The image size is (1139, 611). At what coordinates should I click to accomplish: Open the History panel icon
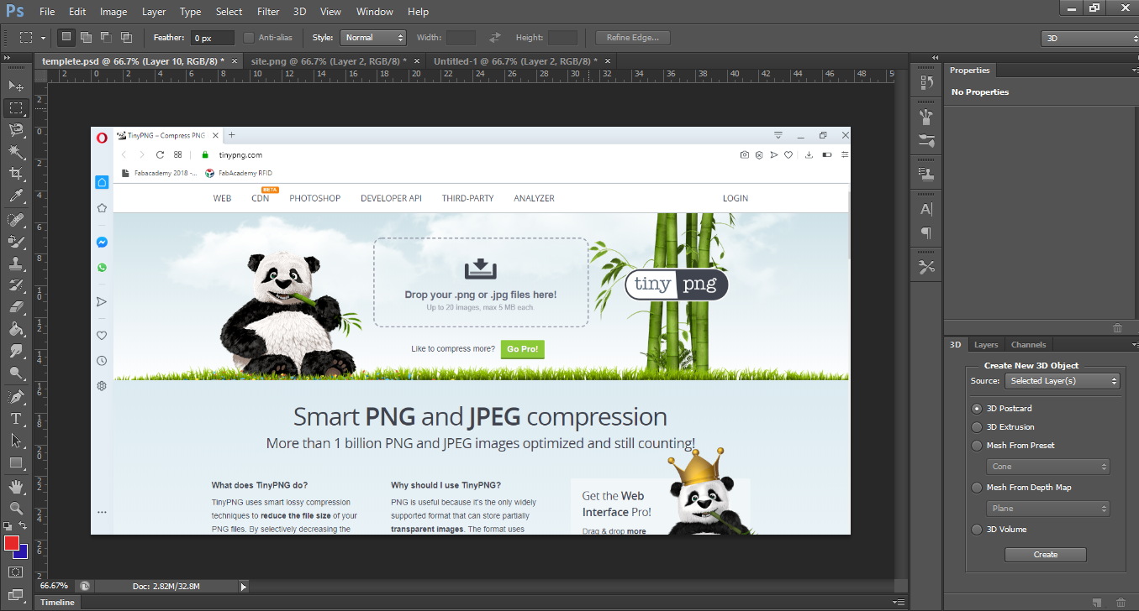click(927, 82)
